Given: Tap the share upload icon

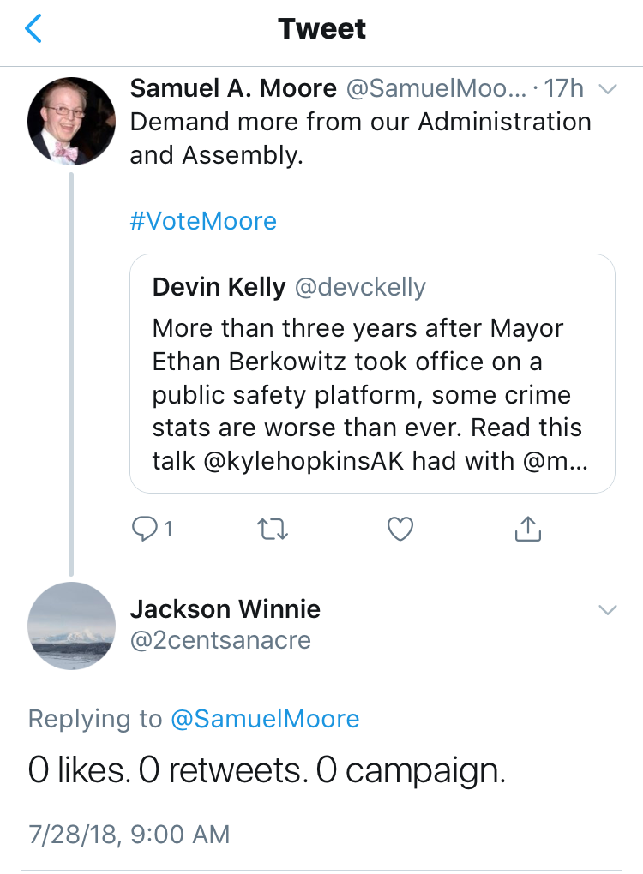Looking at the screenshot, I should point(527,529).
